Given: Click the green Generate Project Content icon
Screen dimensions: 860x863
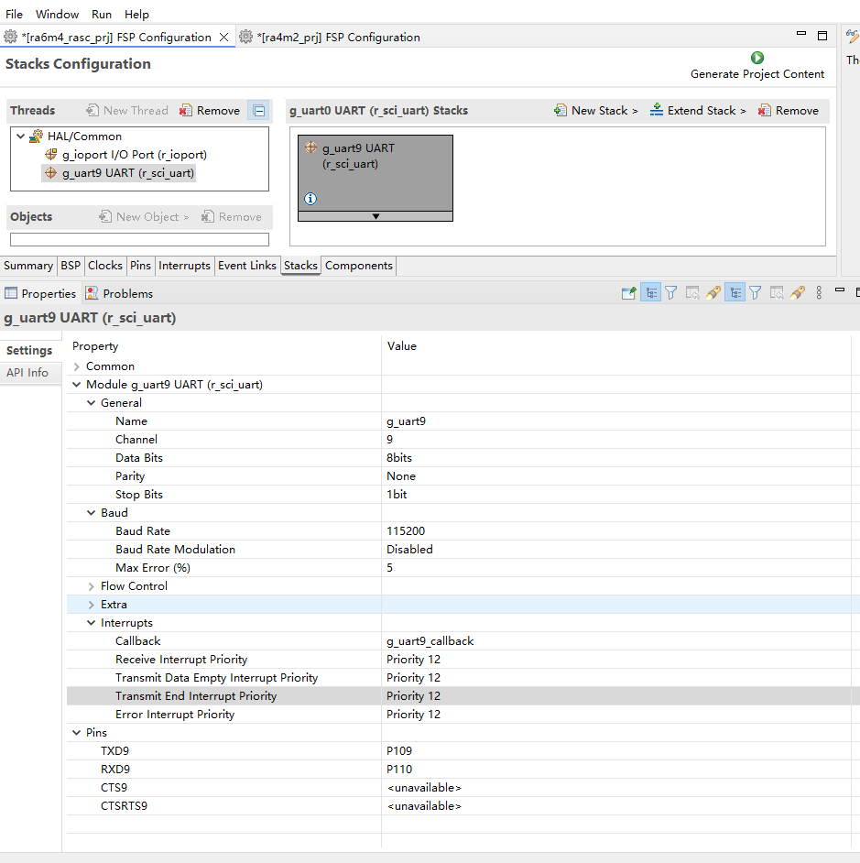Looking at the screenshot, I should (x=757, y=58).
